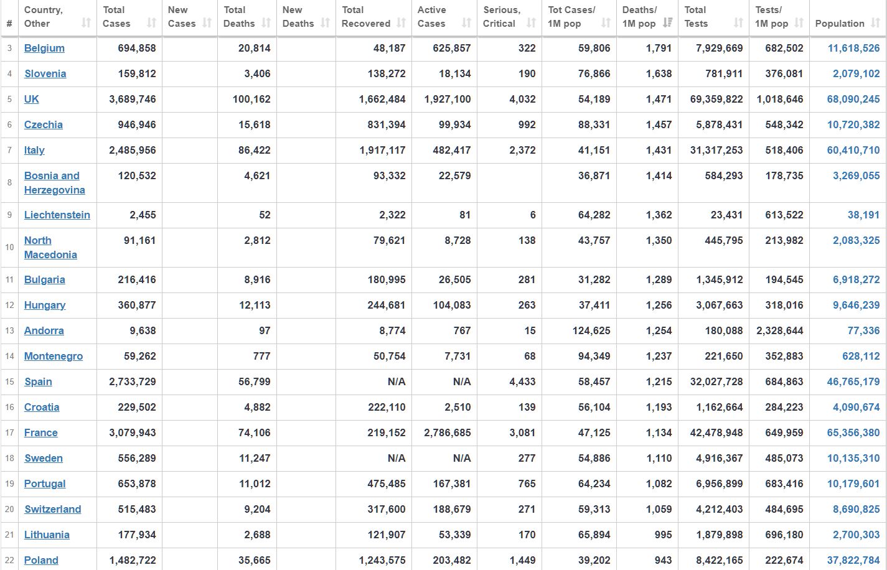
Task: Open Bosnia and Herzegovina page
Action: 54,182
